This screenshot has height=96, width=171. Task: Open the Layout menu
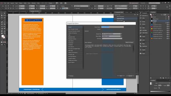[12, 3]
